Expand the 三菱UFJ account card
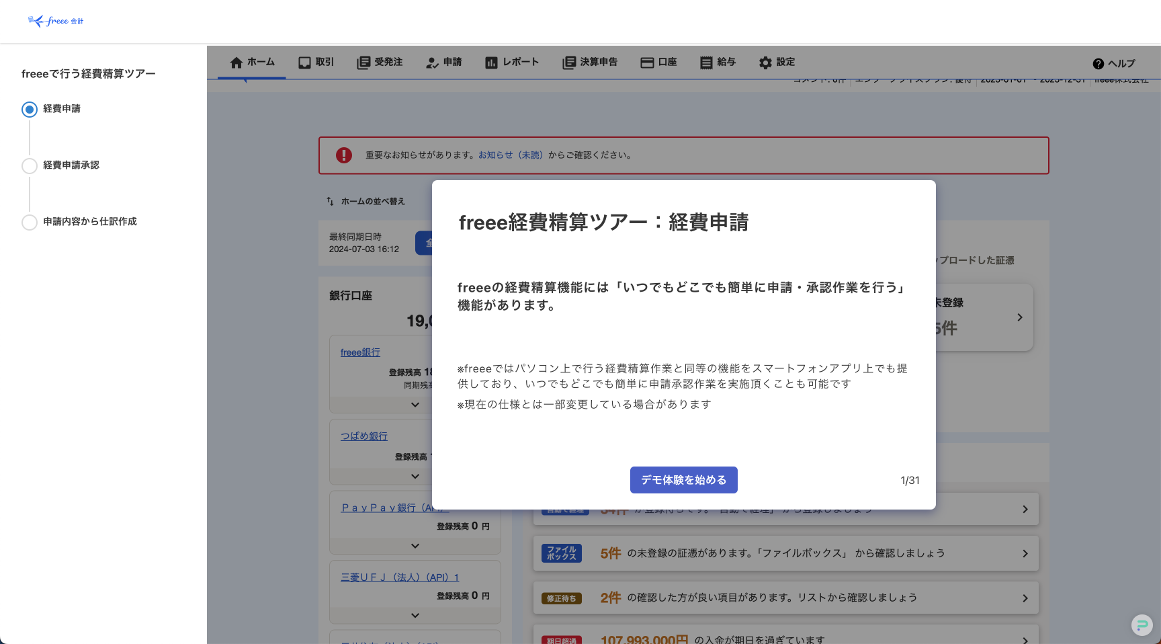Image resolution: width=1161 pixels, height=644 pixels. click(x=415, y=615)
